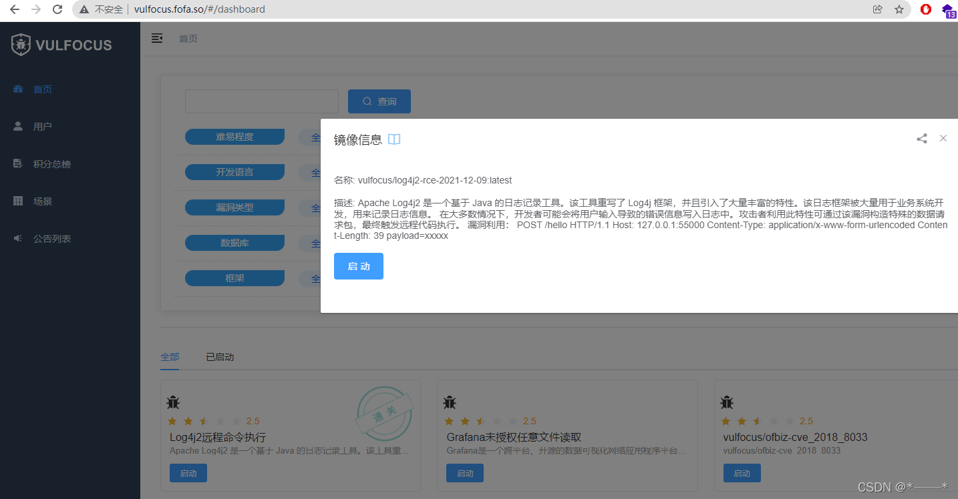Click the dashboard icon beside 首页

click(x=18, y=89)
